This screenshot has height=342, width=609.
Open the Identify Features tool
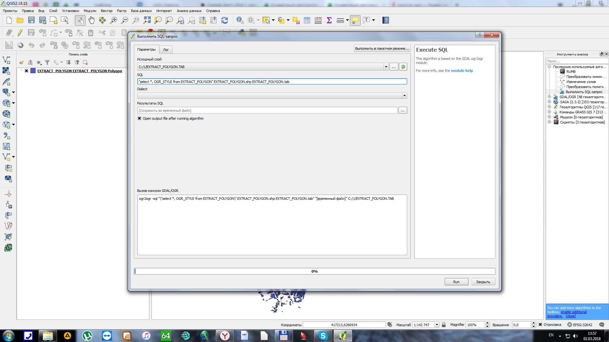(x=240, y=20)
